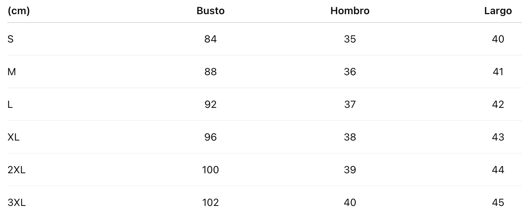Image resolution: width=522 pixels, height=223 pixels.
Task: Click Busto value 88 for size M
Action: tap(211, 72)
